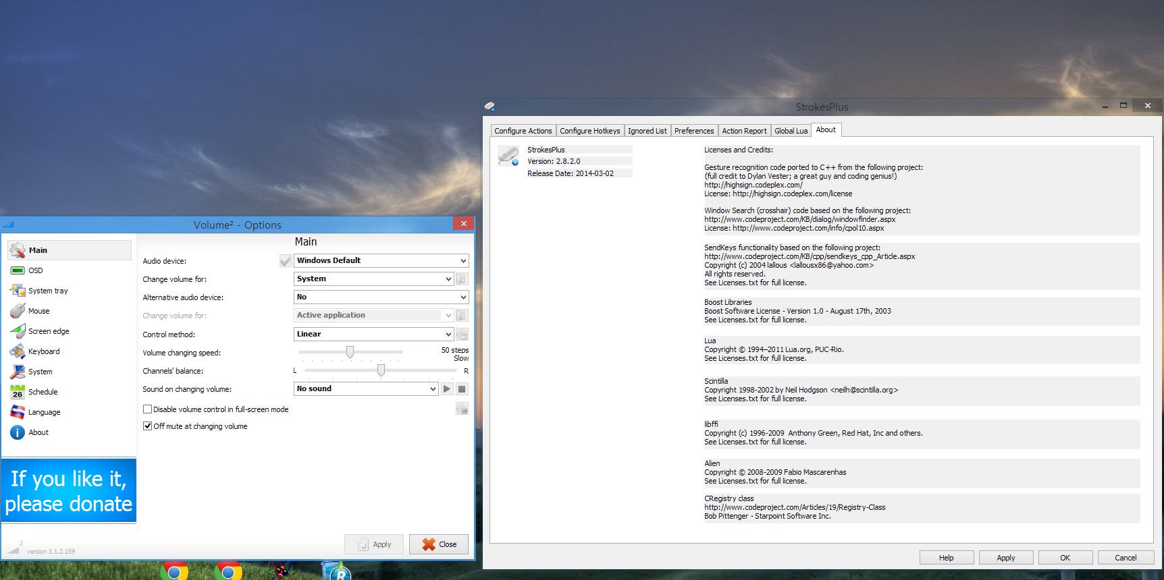
Task: Click the sendkeys_cpp_Article.aspx URL text
Action: [810, 256]
